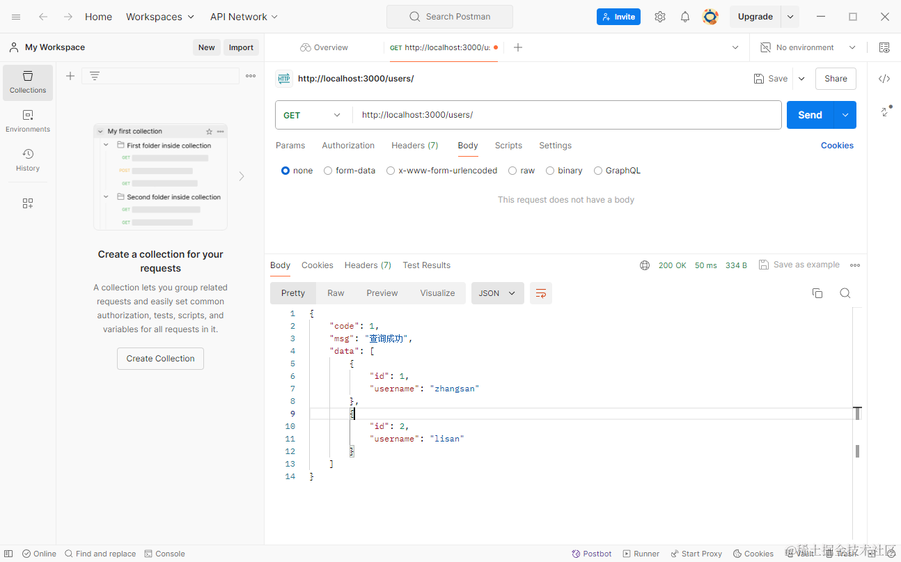Go to the next onboarding slide arrow
Screen dimensions: 901x562
click(x=242, y=176)
